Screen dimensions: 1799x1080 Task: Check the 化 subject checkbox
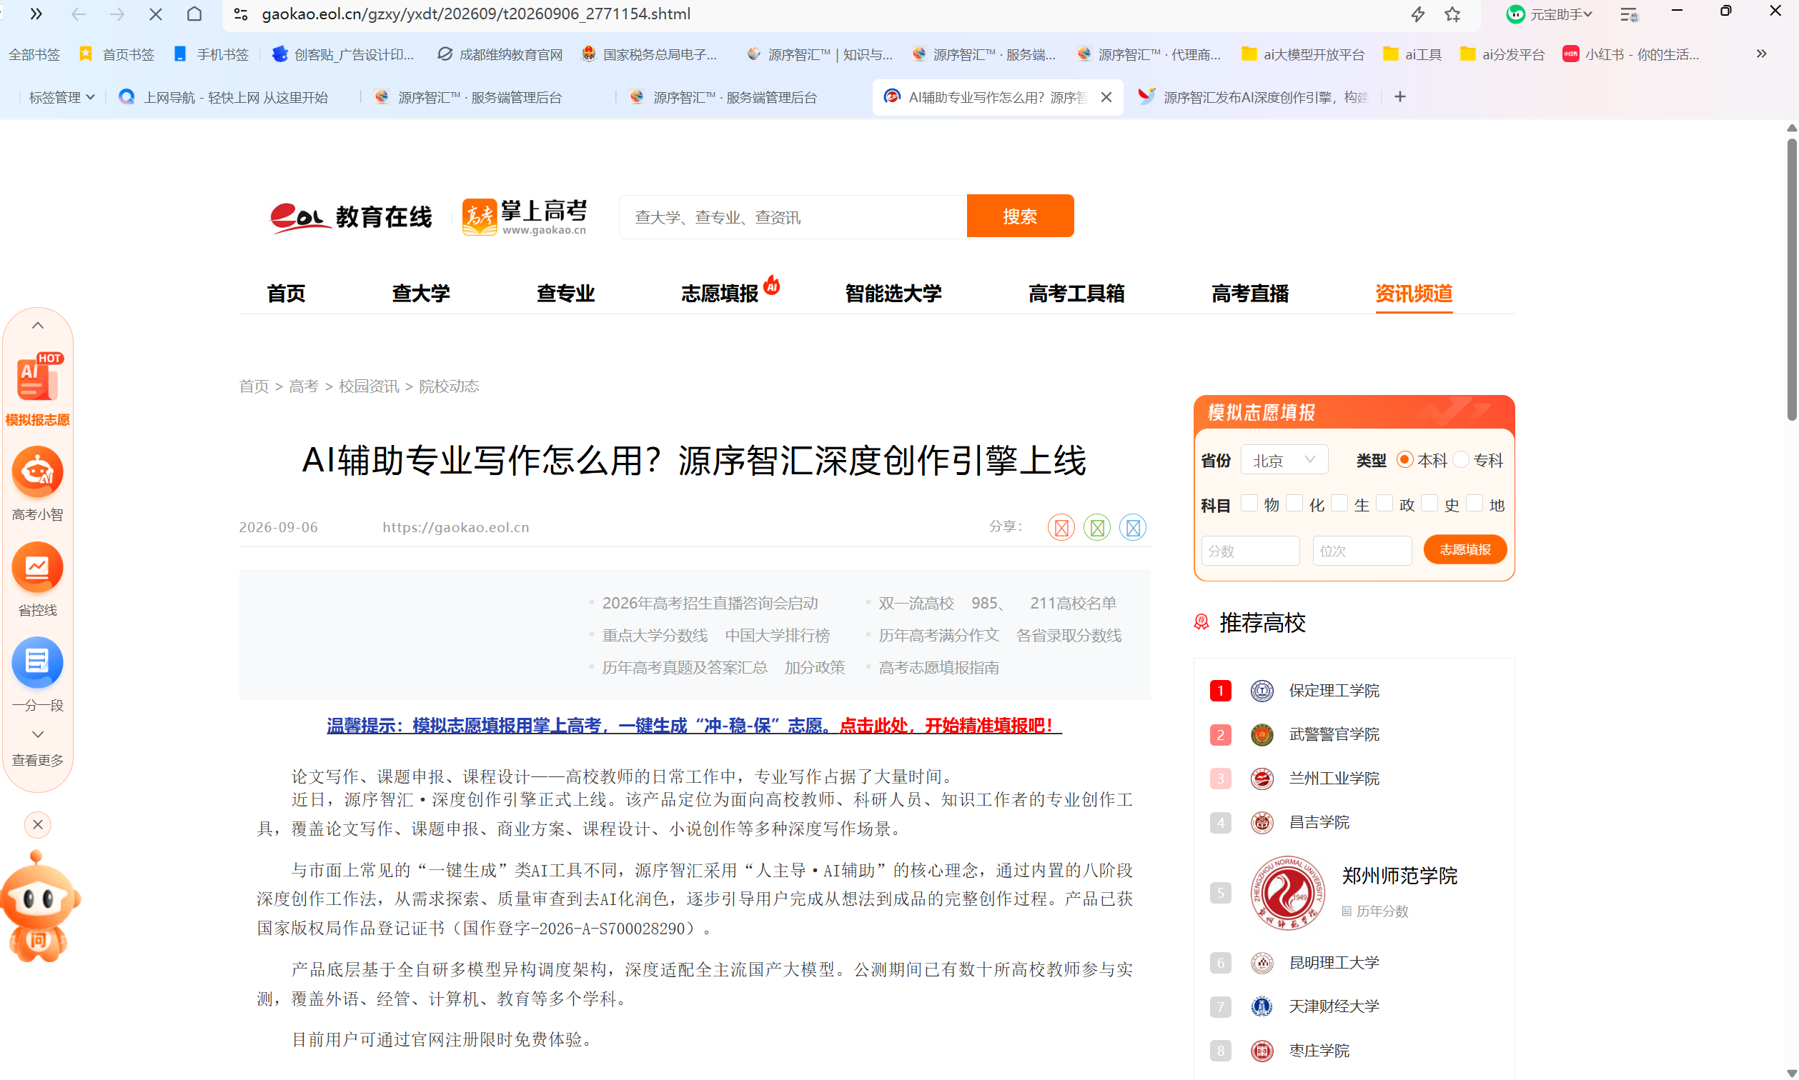(1294, 504)
